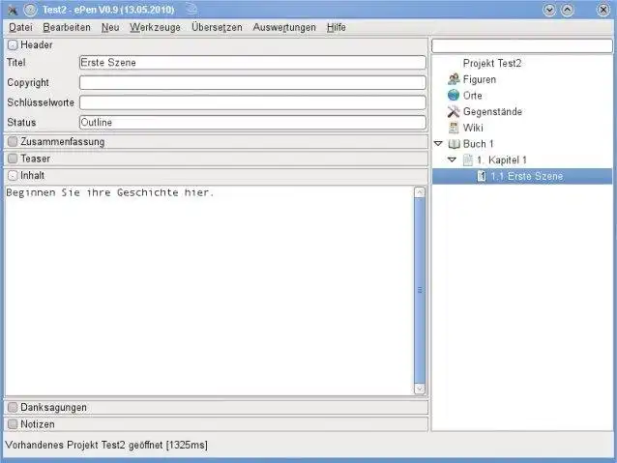Click scroll up arrow of content editor

click(420, 192)
